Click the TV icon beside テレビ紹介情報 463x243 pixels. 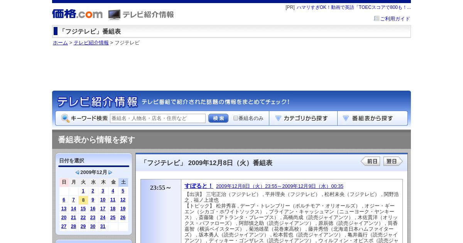tap(114, 15)
